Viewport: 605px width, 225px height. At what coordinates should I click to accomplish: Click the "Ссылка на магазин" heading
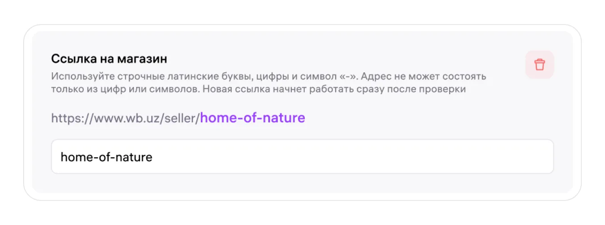109,58
